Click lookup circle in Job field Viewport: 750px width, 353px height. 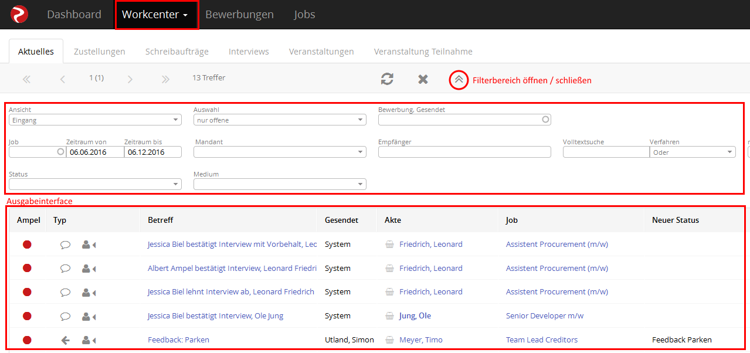[x=60, y=152]
